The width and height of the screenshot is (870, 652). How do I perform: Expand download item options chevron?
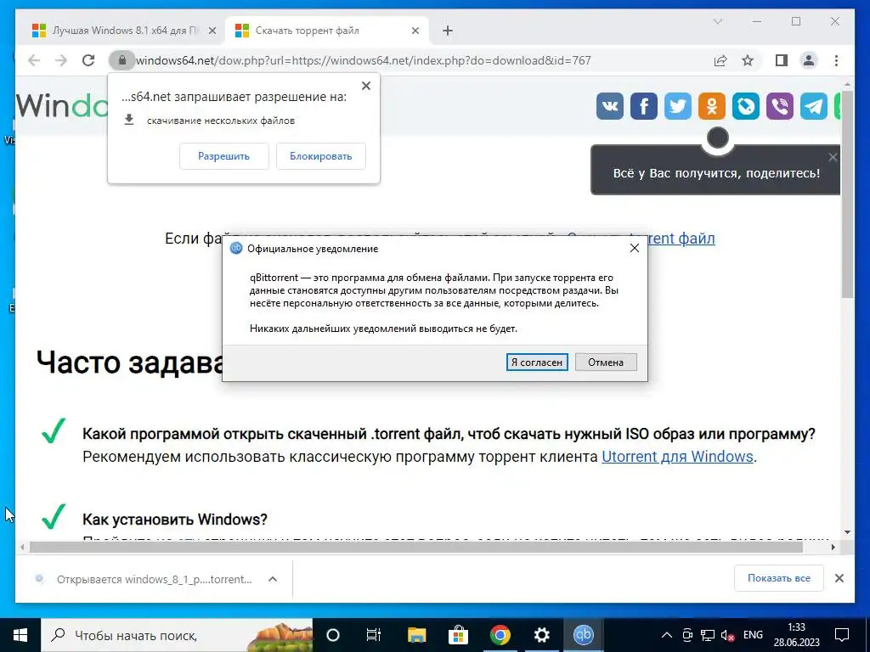(x=273, y=579)
